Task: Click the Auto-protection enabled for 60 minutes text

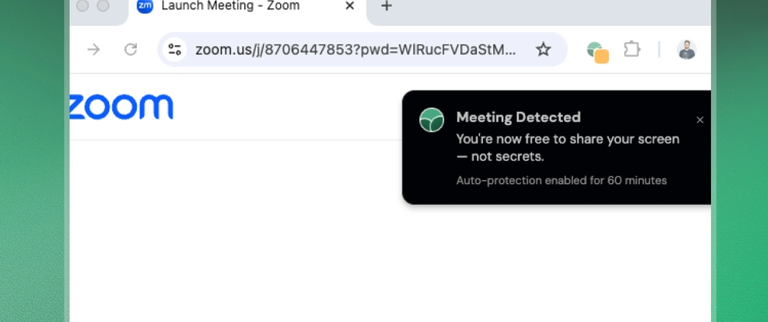Action: click(x=561, y=181)
